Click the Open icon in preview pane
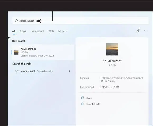Screen dimensions: 153x126 click(x=82, y=98)
